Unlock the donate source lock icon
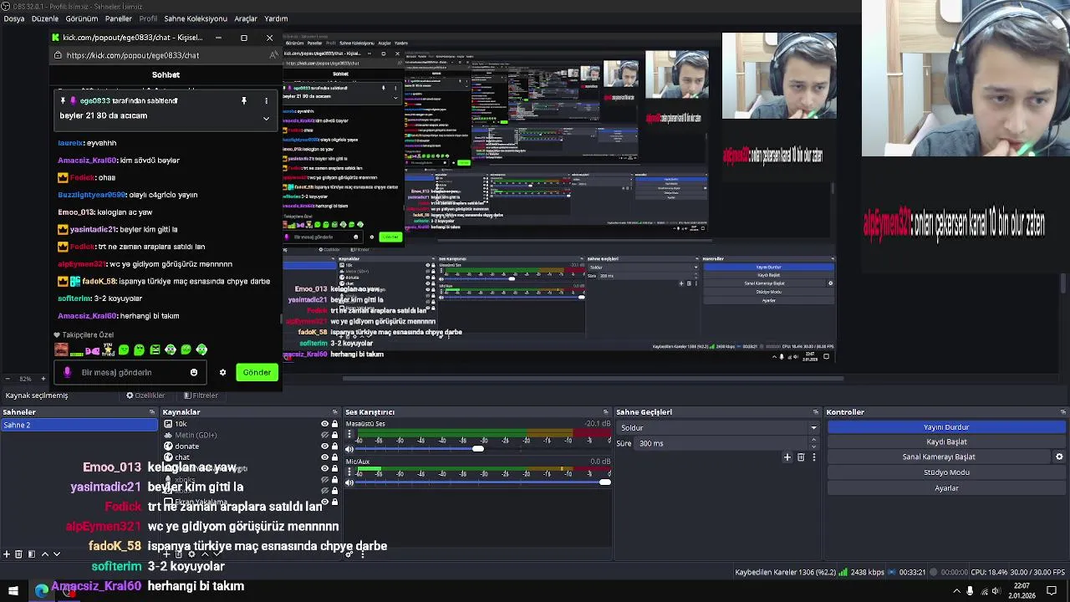1070x602 pixels. pos(334,446)
